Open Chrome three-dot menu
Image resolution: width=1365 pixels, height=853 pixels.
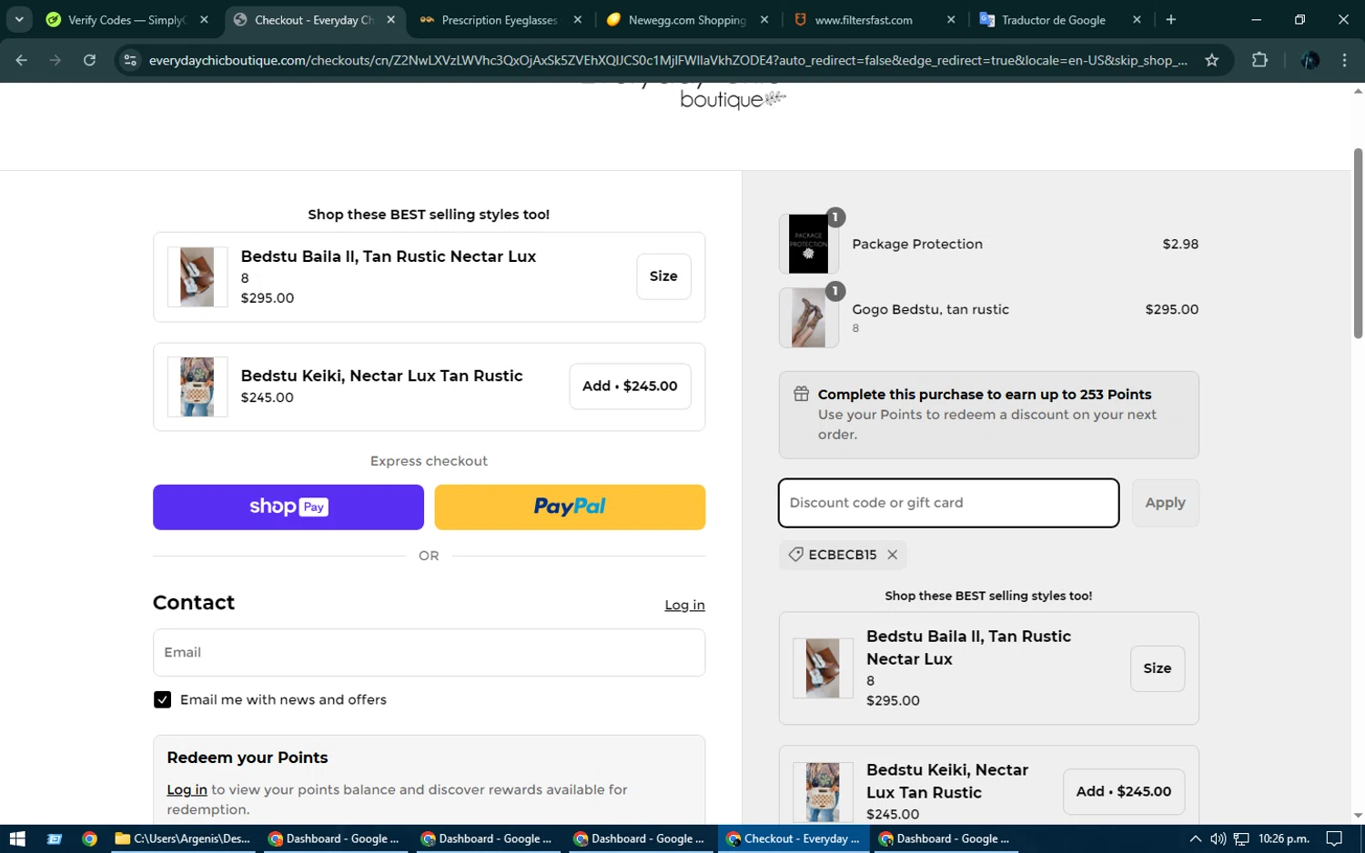[1344, 60]
